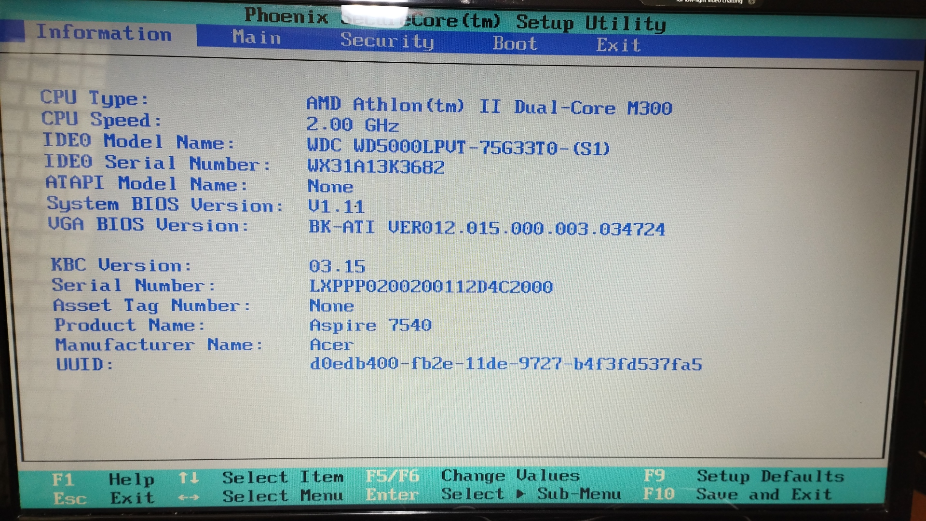Click the Esc key hint
The image size is (926, 521).
[70, 498]
